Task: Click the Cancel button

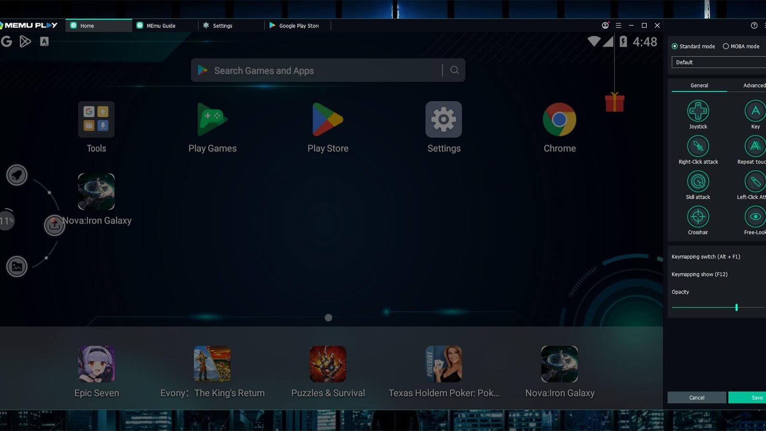Action: [x=697, y=397]
